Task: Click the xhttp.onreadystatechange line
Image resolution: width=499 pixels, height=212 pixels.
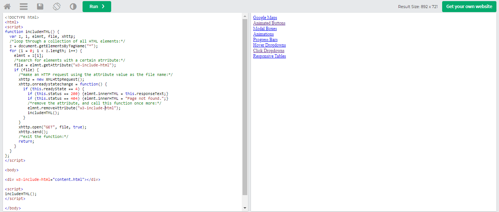Action: 63,84
